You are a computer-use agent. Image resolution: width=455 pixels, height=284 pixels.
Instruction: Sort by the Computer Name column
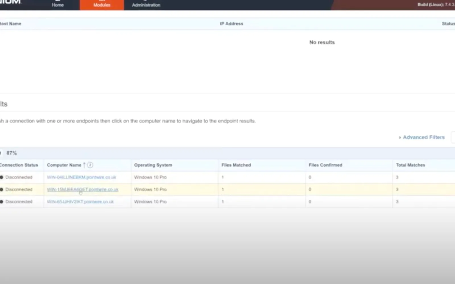64,165
